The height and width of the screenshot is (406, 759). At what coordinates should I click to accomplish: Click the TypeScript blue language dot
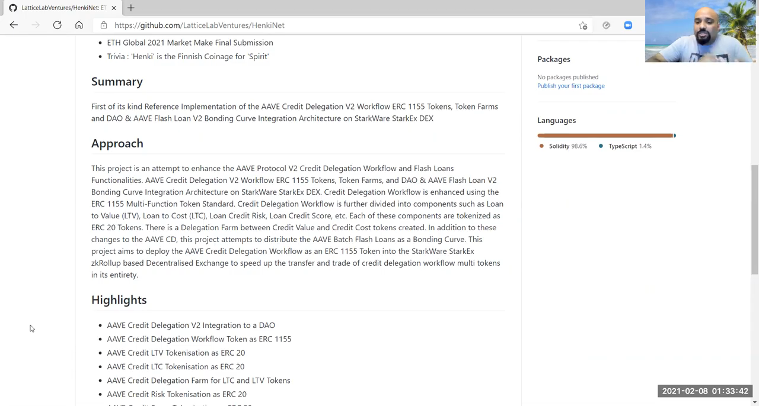[601, 146]
